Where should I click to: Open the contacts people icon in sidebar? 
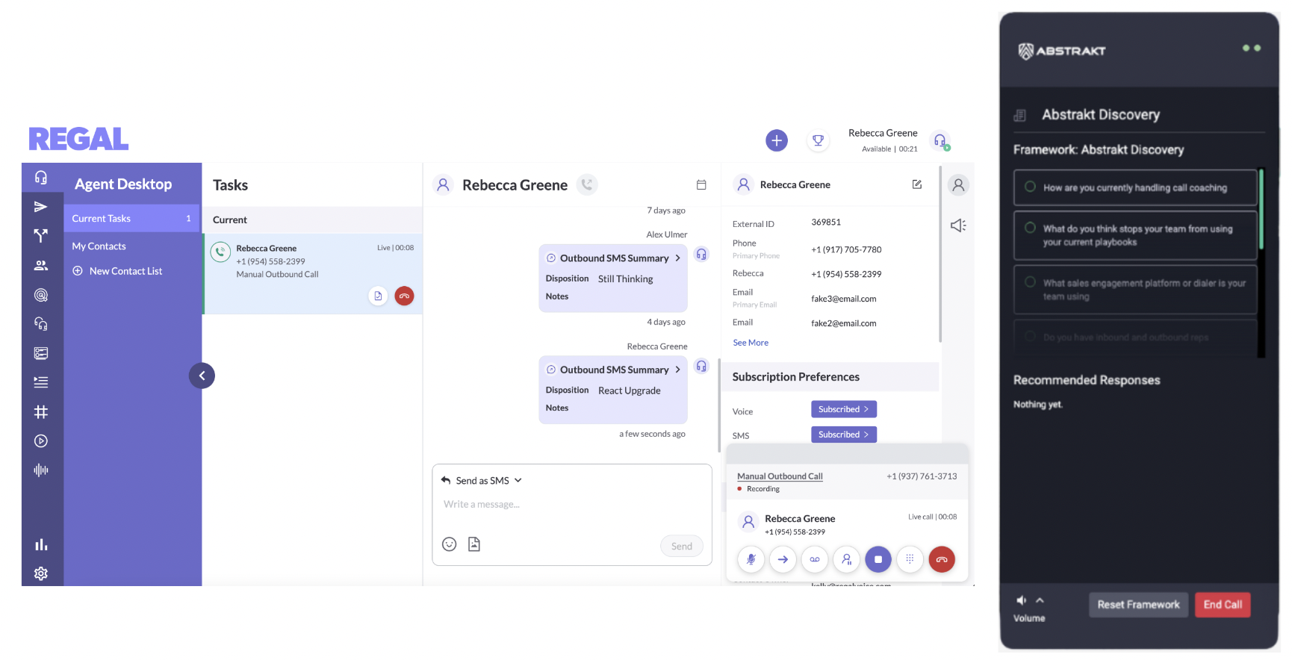(41, 265)
